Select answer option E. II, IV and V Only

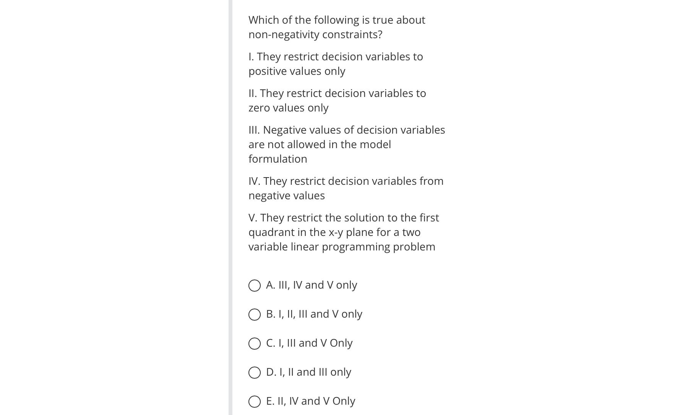point(310,401)
